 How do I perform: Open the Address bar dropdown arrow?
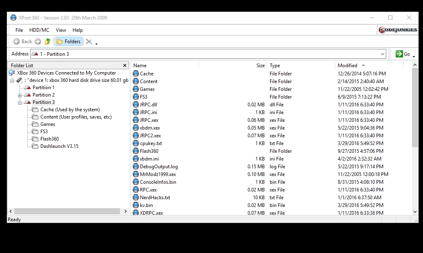tap(383, 54)
